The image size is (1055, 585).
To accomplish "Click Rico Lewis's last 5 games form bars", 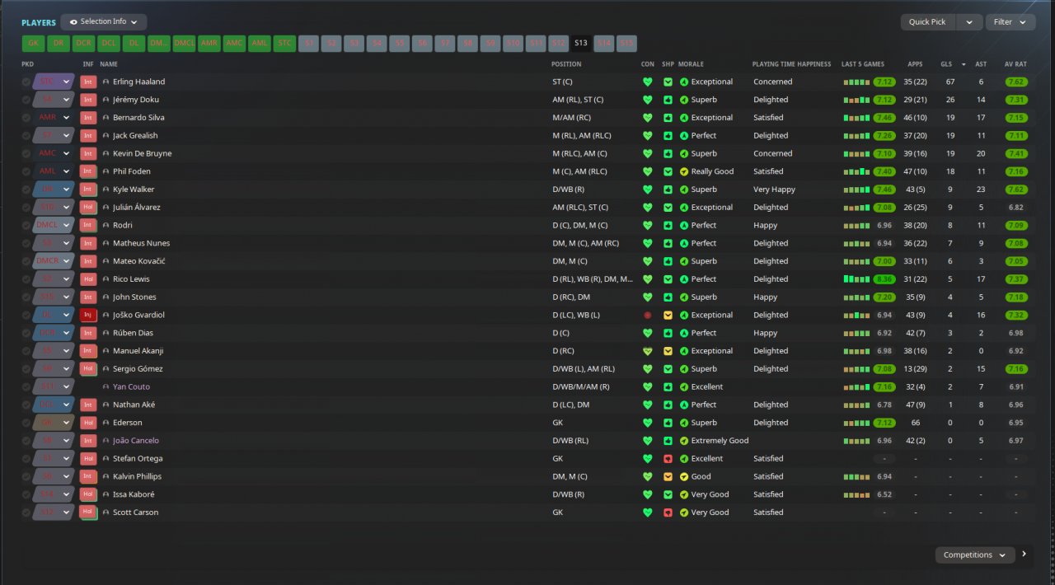I will coord(857,279).
